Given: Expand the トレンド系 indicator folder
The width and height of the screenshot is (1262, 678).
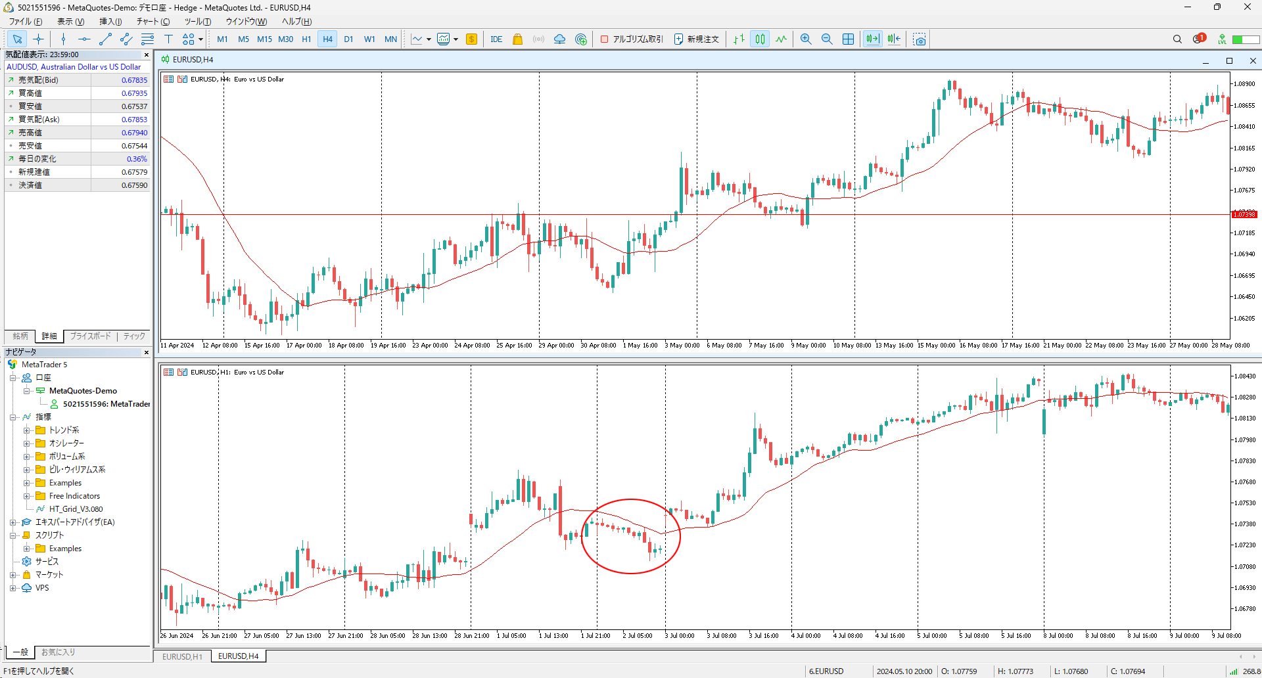Looking at the screenshot, I should click(27, 430).
